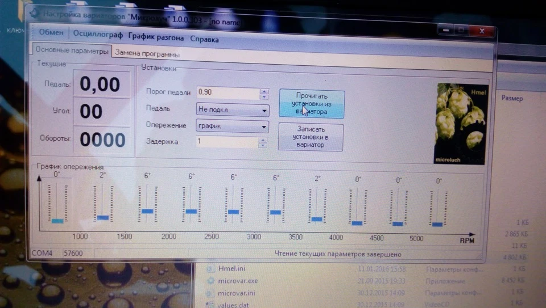546x308 pixels.
Task: Click the Задержка input field
Action: (x=227, y=142)
